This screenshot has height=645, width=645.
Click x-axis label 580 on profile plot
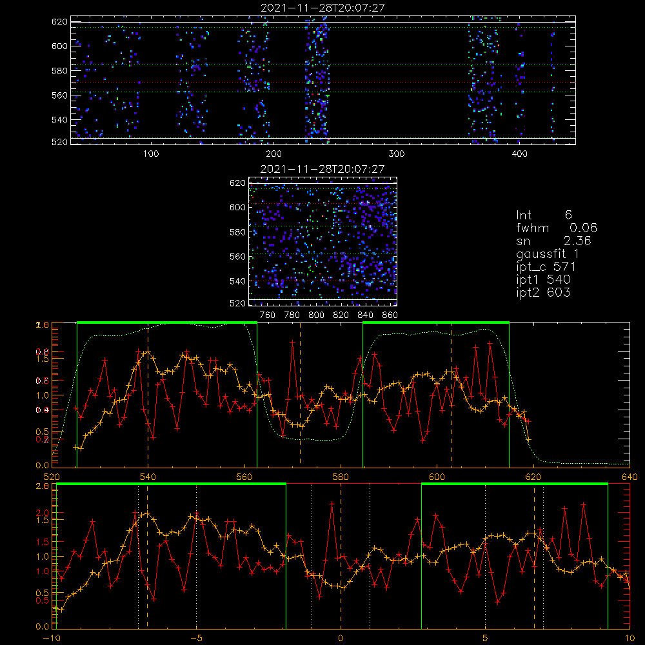(341, 477)
